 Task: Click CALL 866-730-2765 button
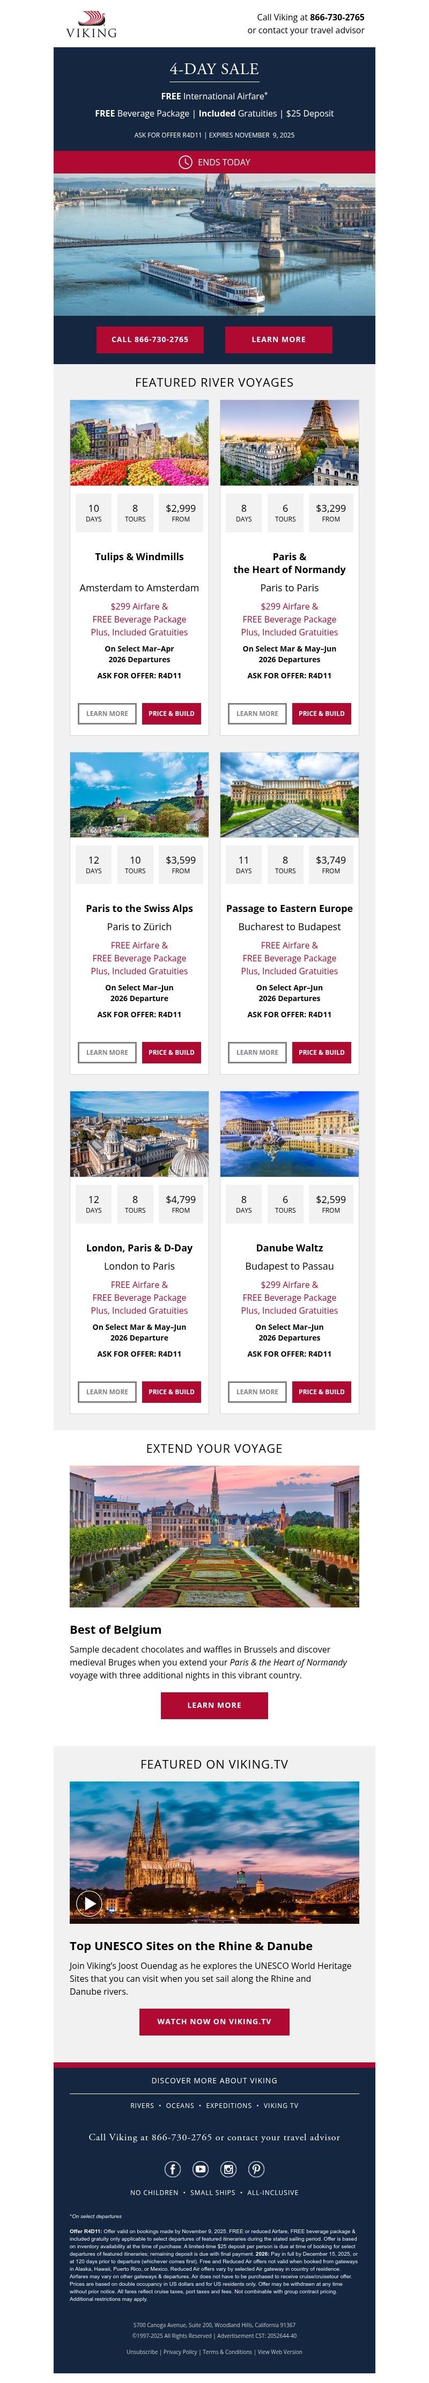(x=151, y=339)
